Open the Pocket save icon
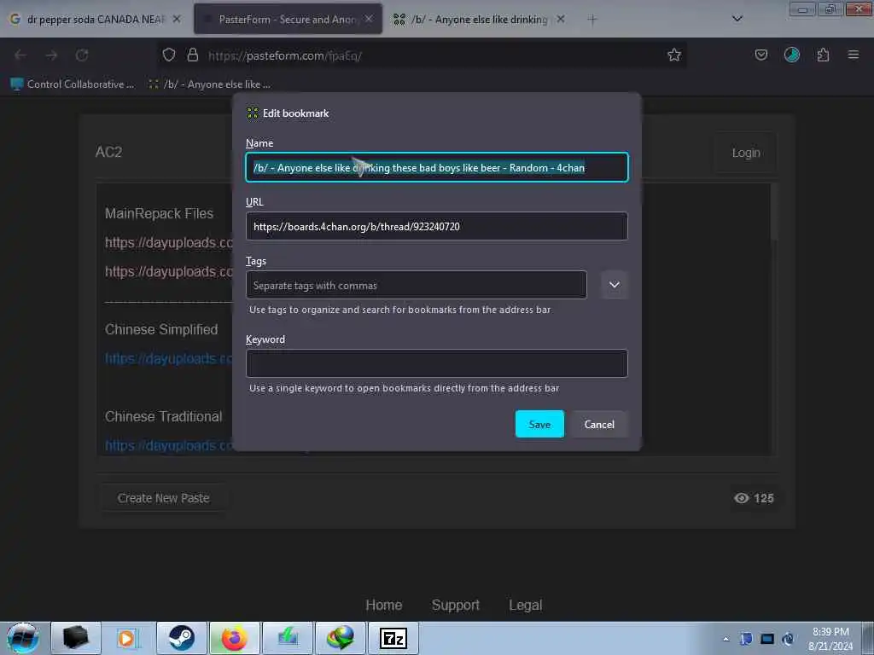This screenshot has width=874, height=655. pos(760,55)
